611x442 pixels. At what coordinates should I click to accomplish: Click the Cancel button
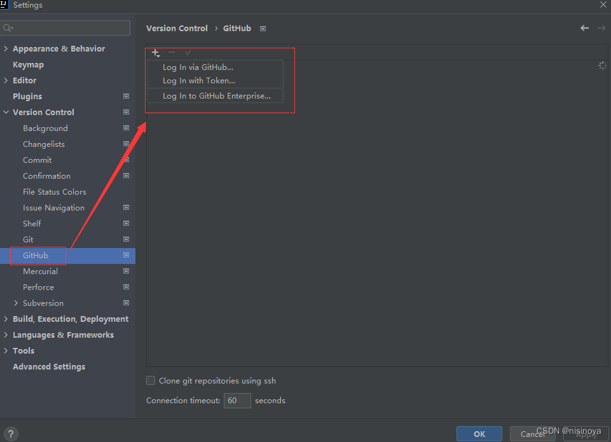click(x=532, y=434)
